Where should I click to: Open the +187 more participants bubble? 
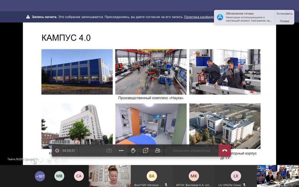click(40, 176)
